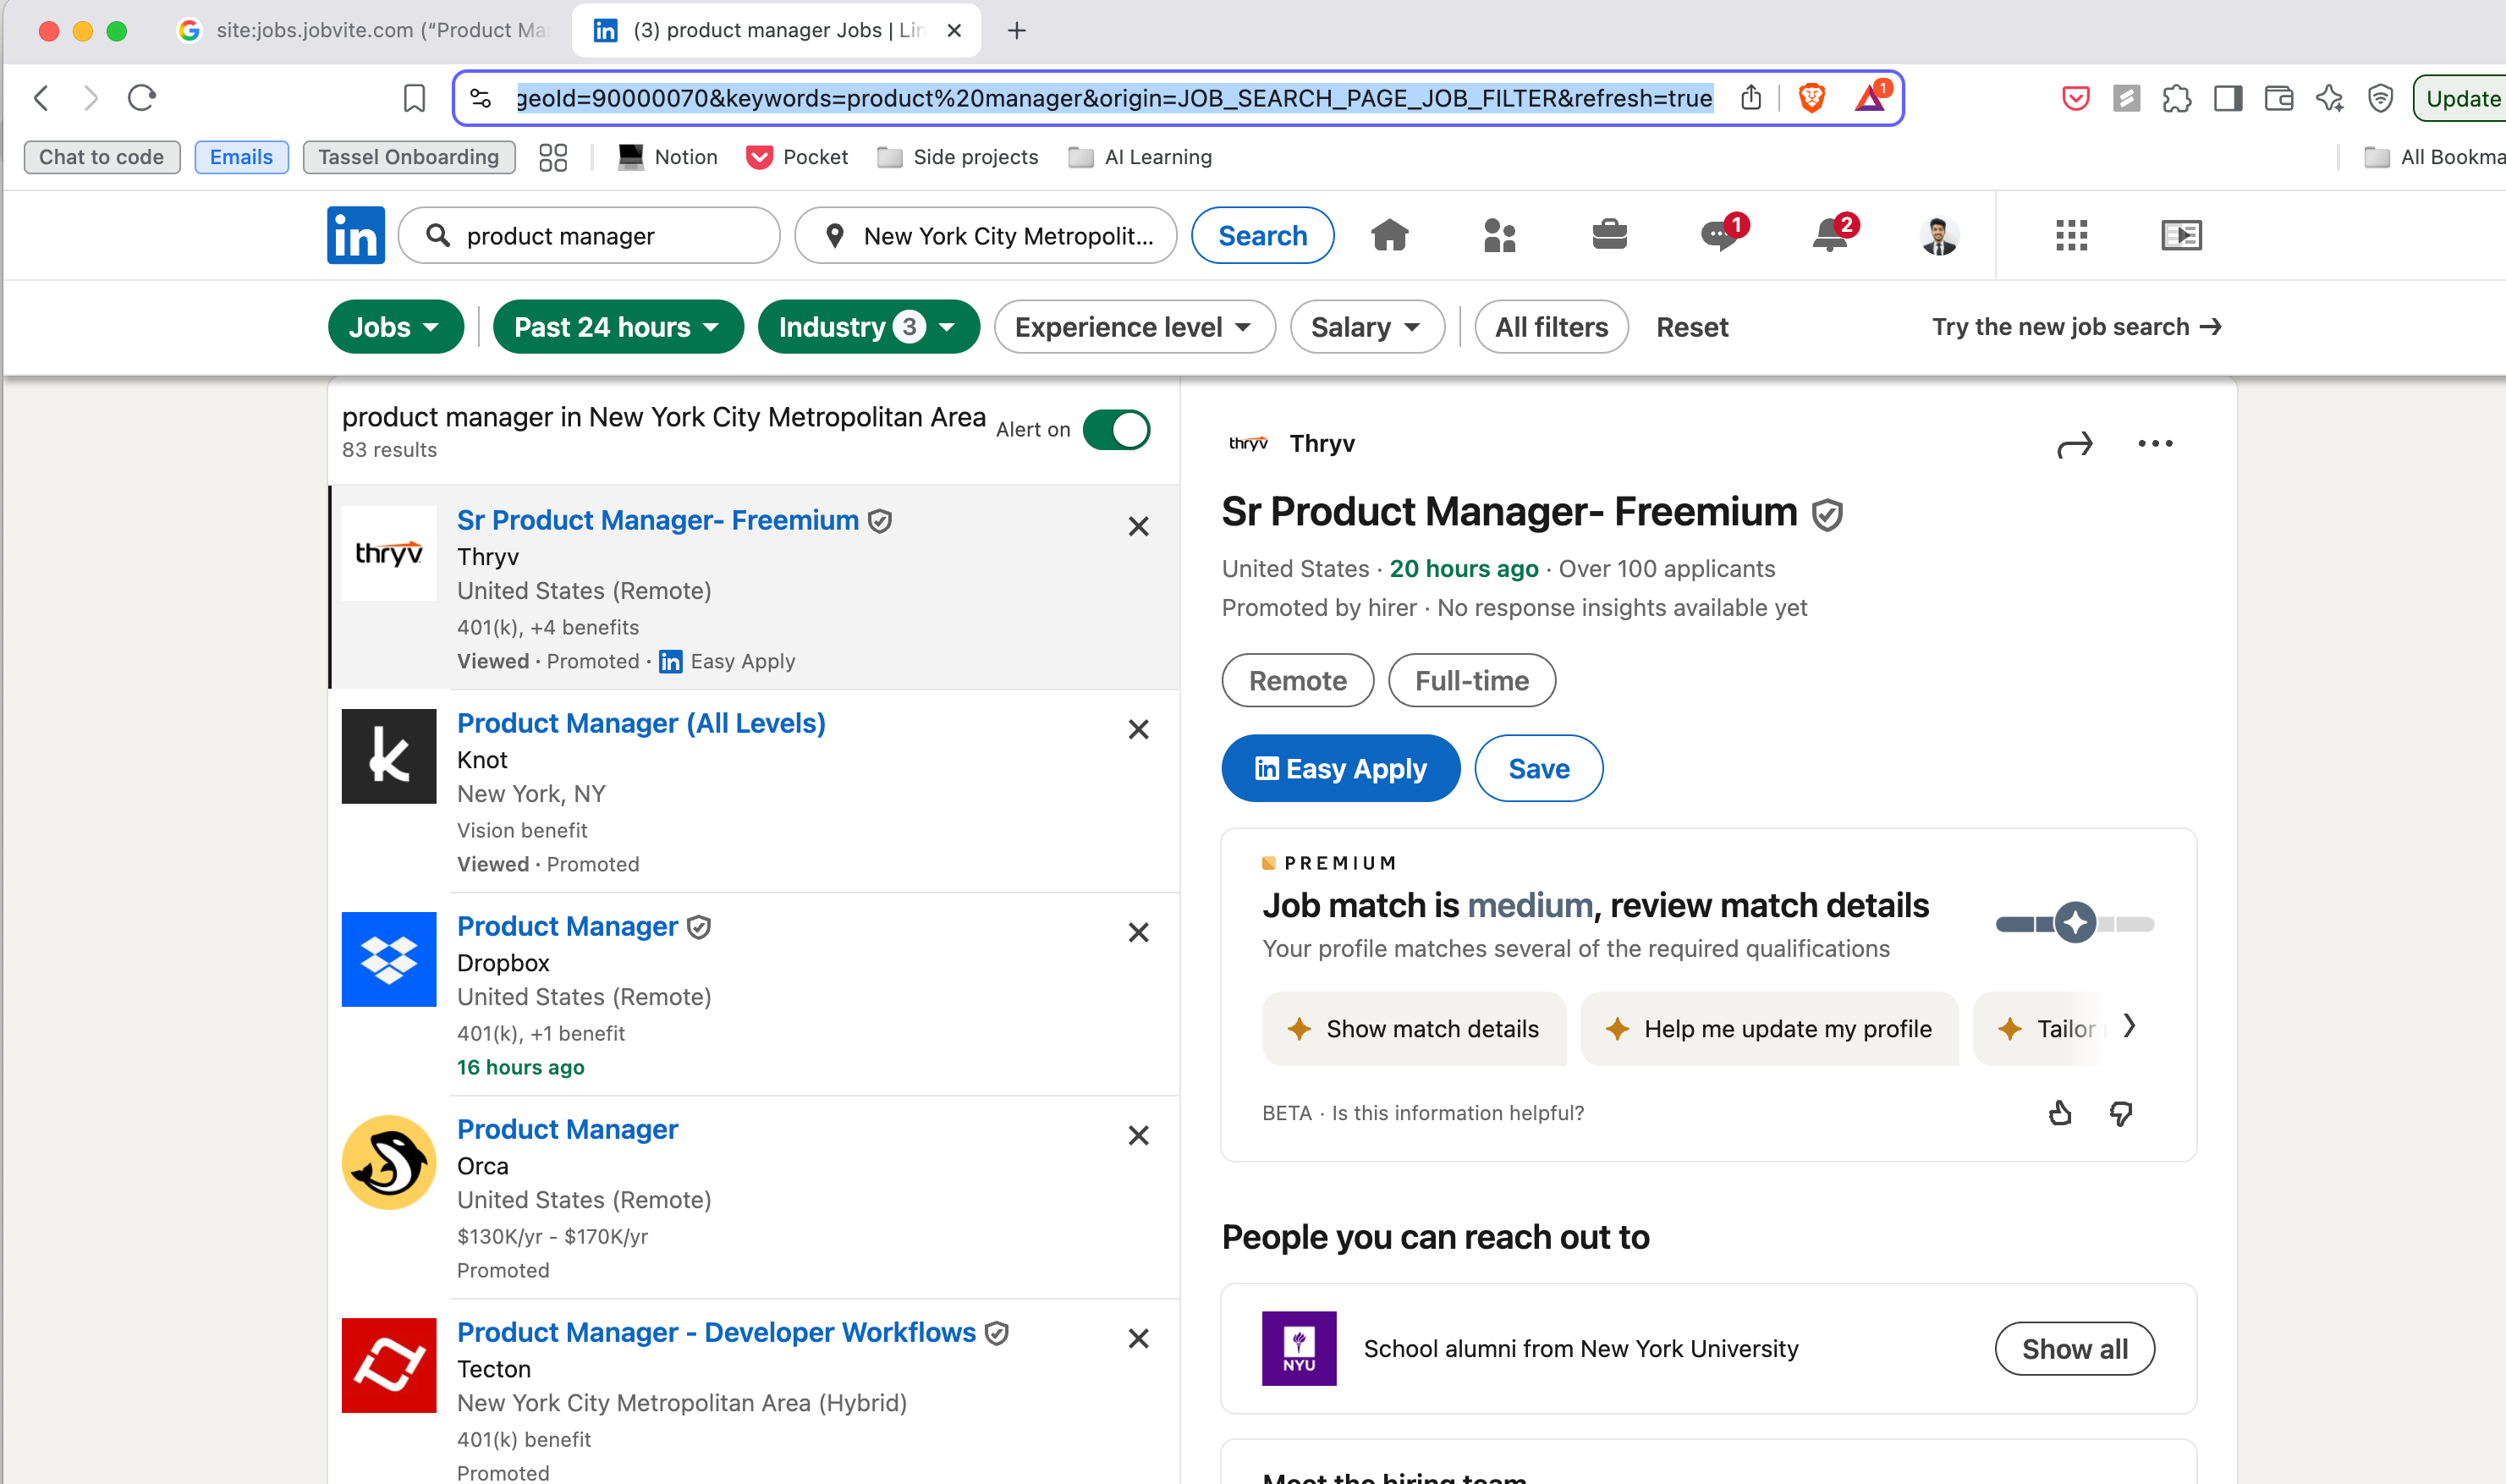This screenshot has height=1484, width=2506.
Task: Open LinkedIn Home via house icon
Action: (x=1389, y=235)
